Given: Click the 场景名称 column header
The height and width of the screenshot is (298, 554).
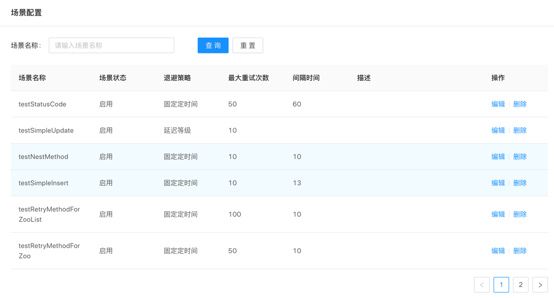Looking at the screenshot, I should 32,78.
